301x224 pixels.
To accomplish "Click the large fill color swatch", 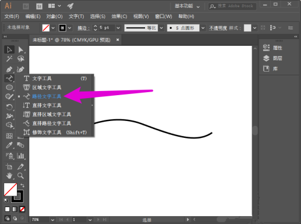I will (x=10, y=189).
